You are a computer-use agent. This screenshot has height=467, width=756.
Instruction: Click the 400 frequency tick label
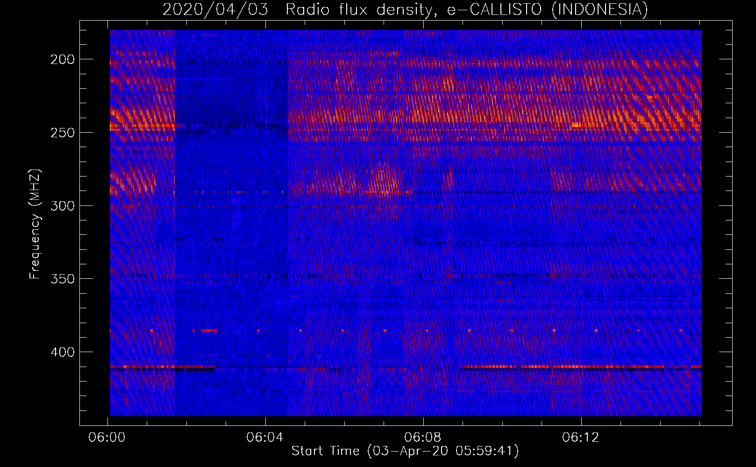point(62,352)
